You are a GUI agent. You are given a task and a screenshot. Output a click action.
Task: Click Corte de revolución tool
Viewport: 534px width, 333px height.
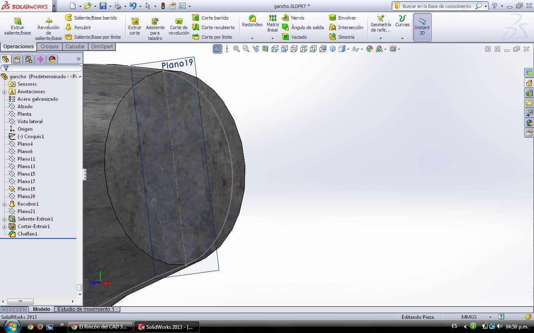click(x=179, y=27)
